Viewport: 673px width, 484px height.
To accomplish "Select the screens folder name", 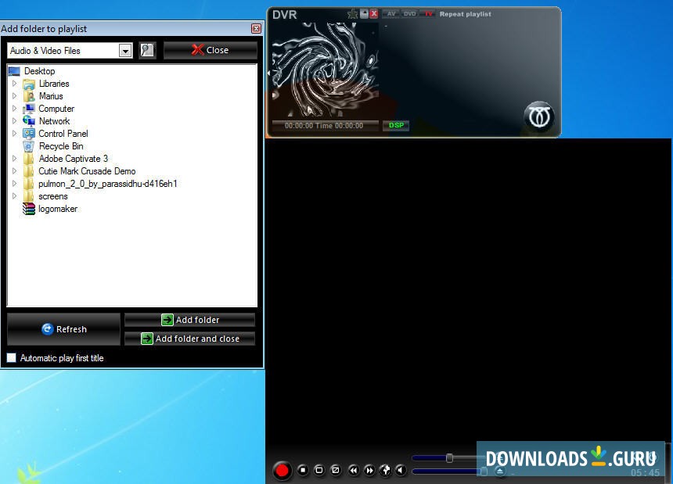I will [x=53, y=196].
